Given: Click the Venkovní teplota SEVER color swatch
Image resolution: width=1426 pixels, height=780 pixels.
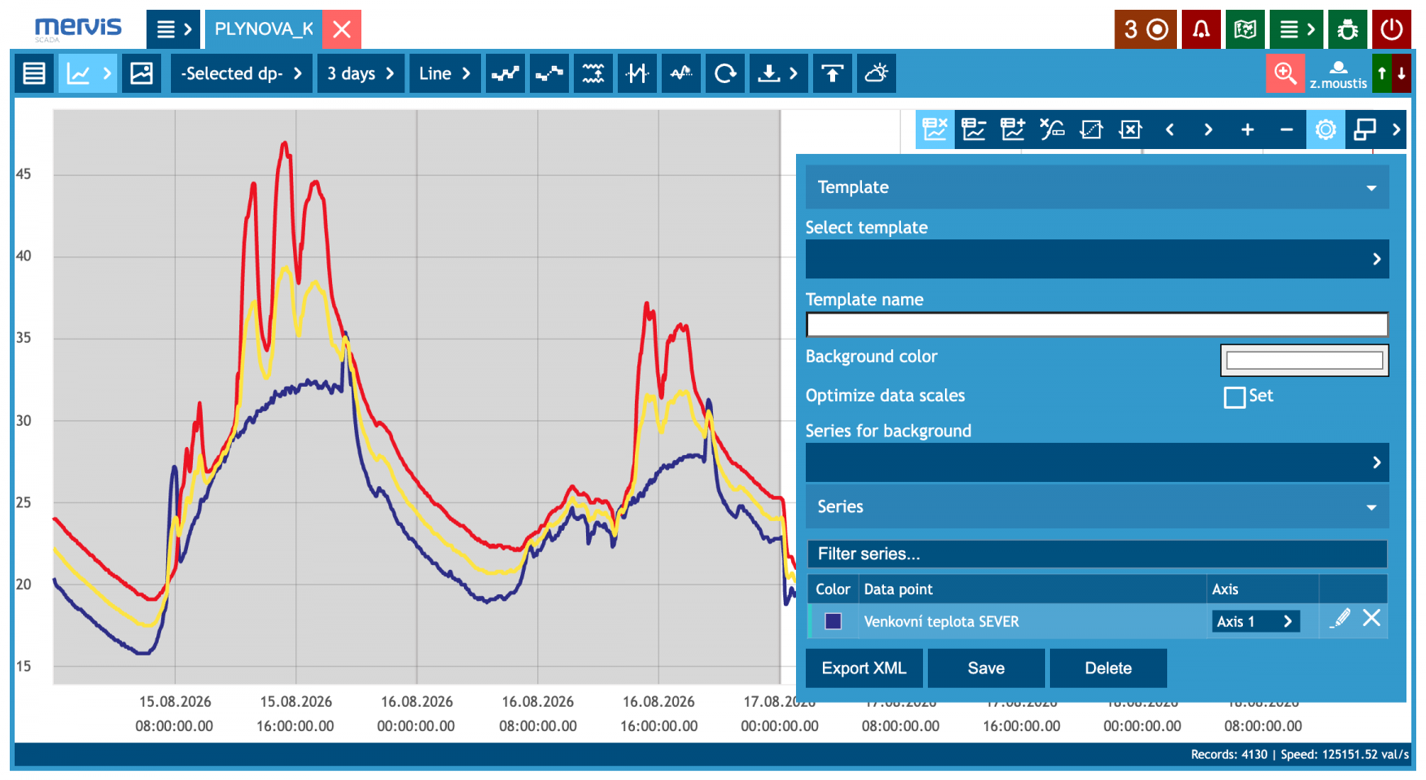Looking at the screenshot, I should 833,621.
